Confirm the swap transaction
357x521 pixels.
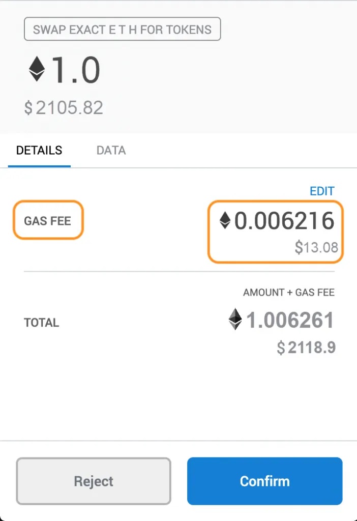point(264,481)
